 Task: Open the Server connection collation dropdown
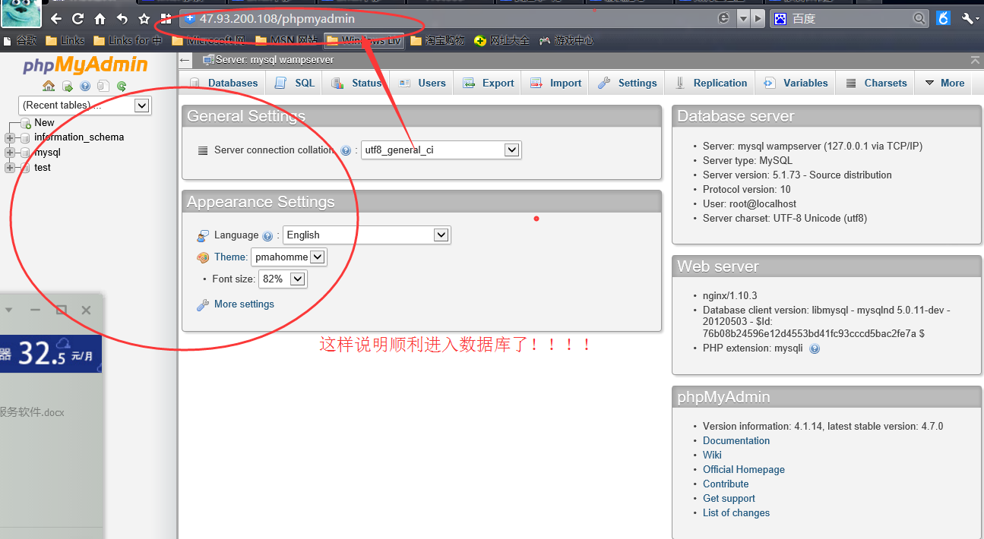441,150
